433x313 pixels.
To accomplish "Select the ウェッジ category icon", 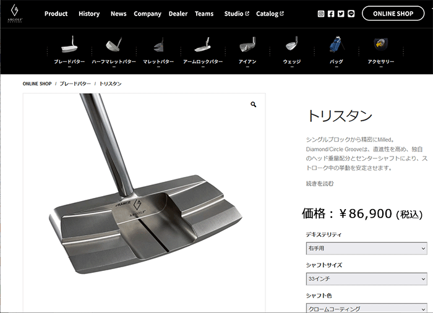I will pos(292,44).
